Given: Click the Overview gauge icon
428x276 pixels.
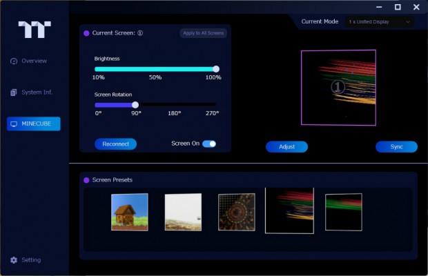Looking at the screenshot, I should click(14, 61).
